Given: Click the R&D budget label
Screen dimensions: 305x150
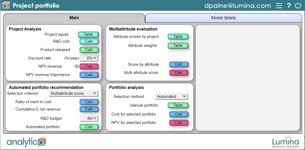Looking at the screenshot, I should click(51, 118).
